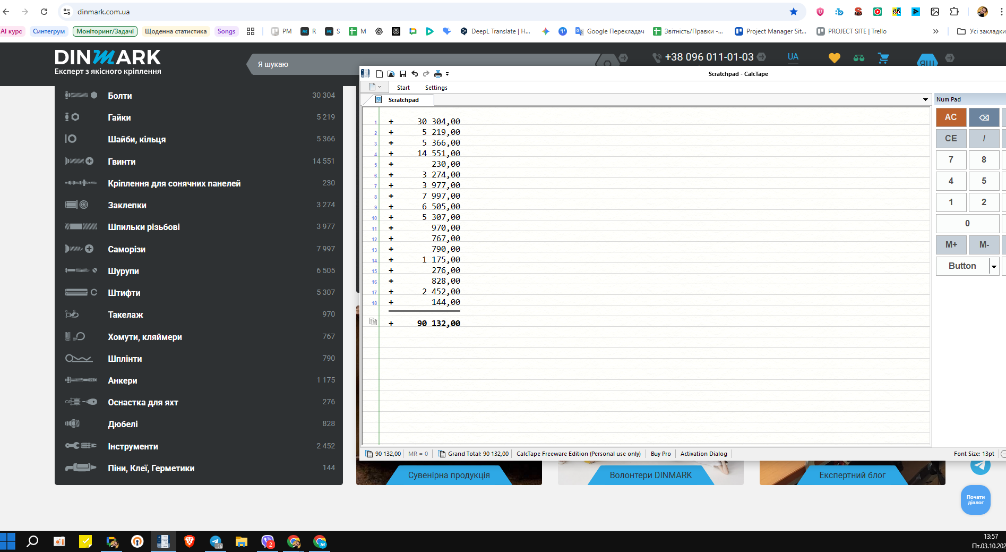1006x552 pixels.
Task: Print the Scratchpad tape
Action: pyautogui.click(x=438, y=74)
